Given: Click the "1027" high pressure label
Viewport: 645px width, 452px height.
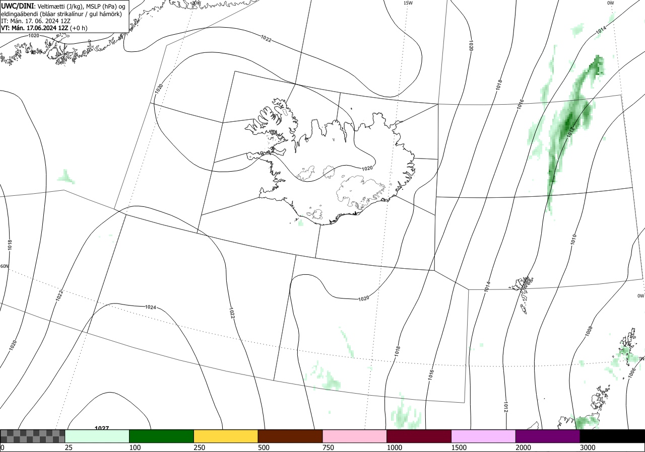Looking at the screenshot, I should (102, 428).
